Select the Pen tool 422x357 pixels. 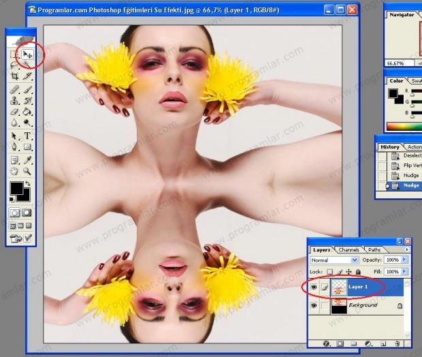pos(14,147)
